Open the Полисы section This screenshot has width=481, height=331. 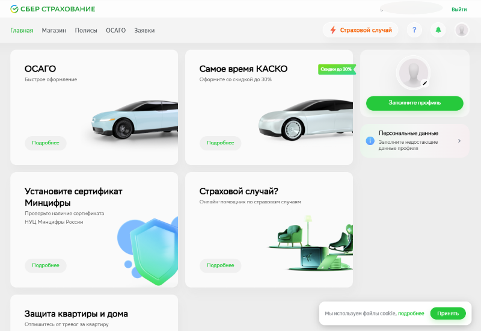click(86, 30)
